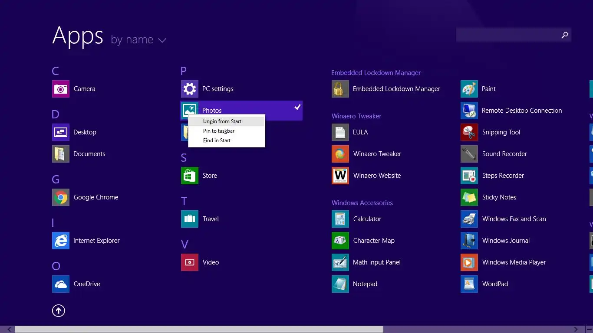This screenshot has height=333, width=593.
Task: Choose Unpin from Start
Action: point(227,121)
